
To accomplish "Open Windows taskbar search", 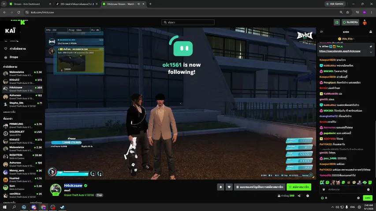I will (x=14, y=207).
